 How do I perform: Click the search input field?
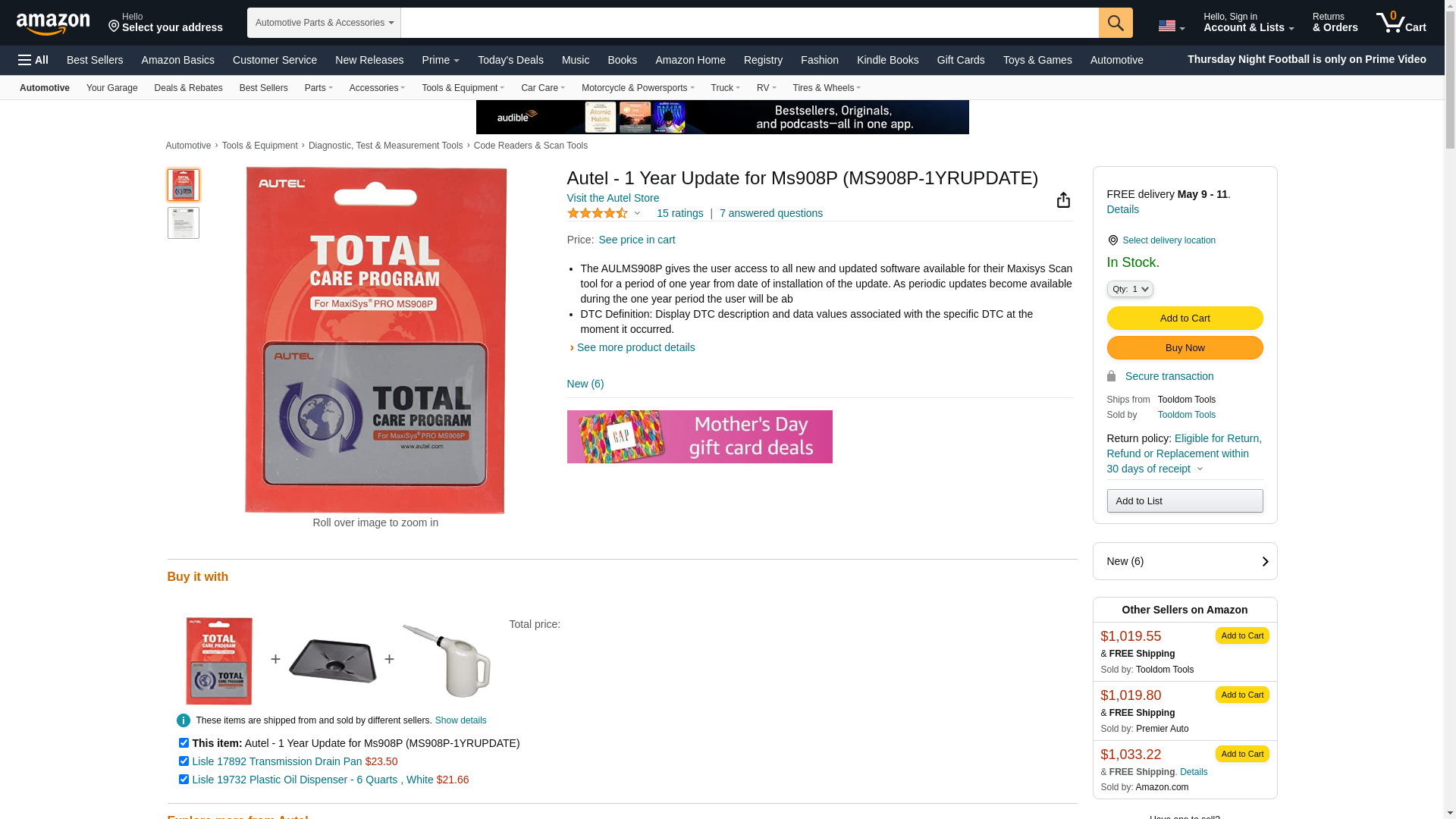(749, 23)
